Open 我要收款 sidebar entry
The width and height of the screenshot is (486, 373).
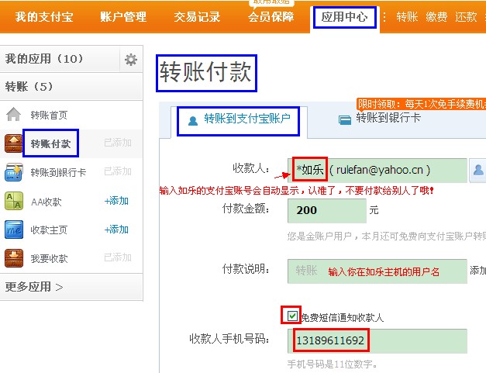click(49, 258)
